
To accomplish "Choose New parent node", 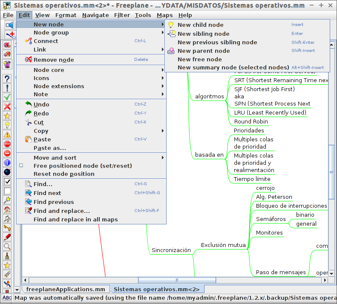I will 247,51.
